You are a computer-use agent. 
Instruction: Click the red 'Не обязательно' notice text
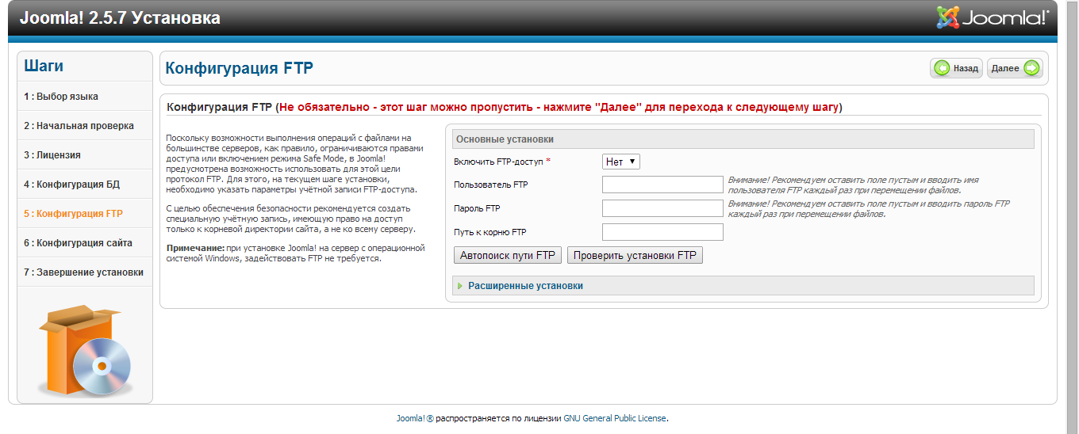[558, 107]
